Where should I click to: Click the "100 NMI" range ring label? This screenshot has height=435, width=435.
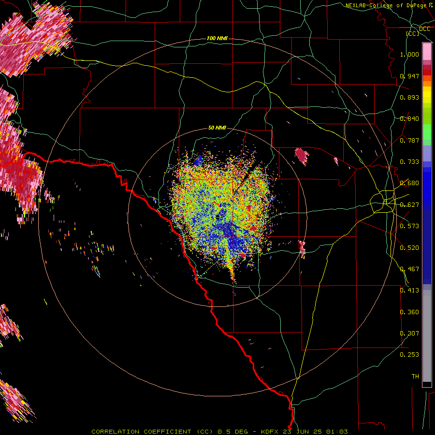click(x=217, y=38)
